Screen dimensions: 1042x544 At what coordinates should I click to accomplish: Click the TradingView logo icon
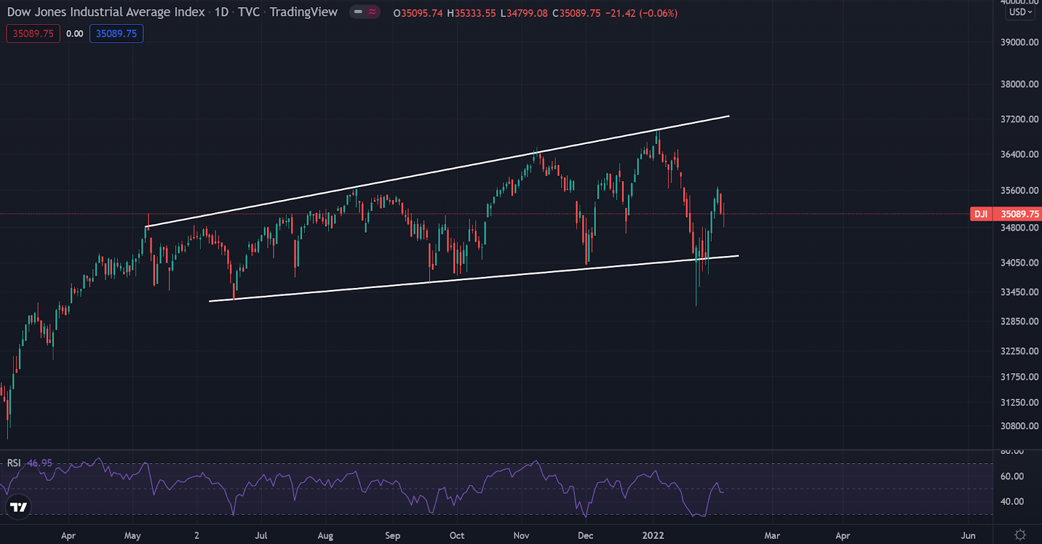19,507
